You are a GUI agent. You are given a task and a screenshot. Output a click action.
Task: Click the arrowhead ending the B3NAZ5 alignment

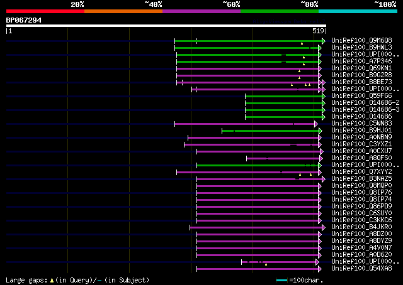click(324, 179)
